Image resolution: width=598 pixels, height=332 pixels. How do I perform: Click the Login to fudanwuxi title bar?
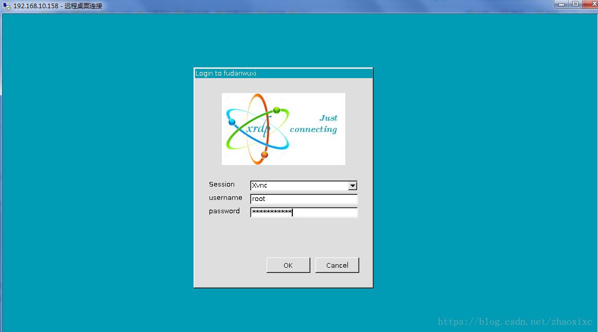point(284,73)
